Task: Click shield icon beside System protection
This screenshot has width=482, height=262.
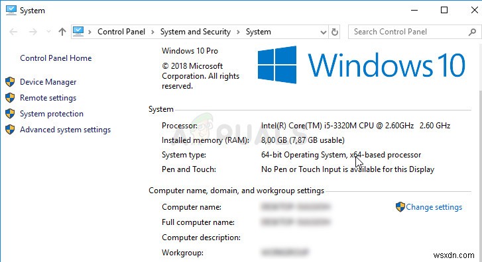Action: pyautogui.click(x=10, y=114)
